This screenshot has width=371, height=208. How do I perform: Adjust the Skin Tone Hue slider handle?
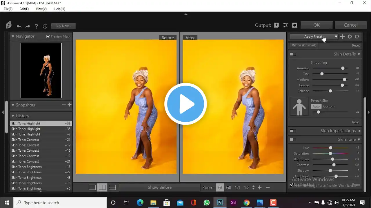coord(330,148)
